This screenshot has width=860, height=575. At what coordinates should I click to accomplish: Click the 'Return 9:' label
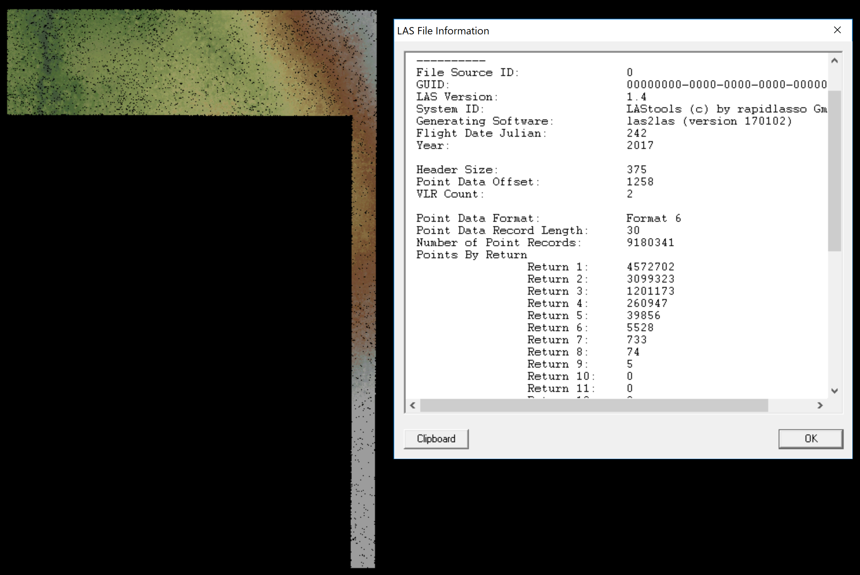click(x=557, y=364)
